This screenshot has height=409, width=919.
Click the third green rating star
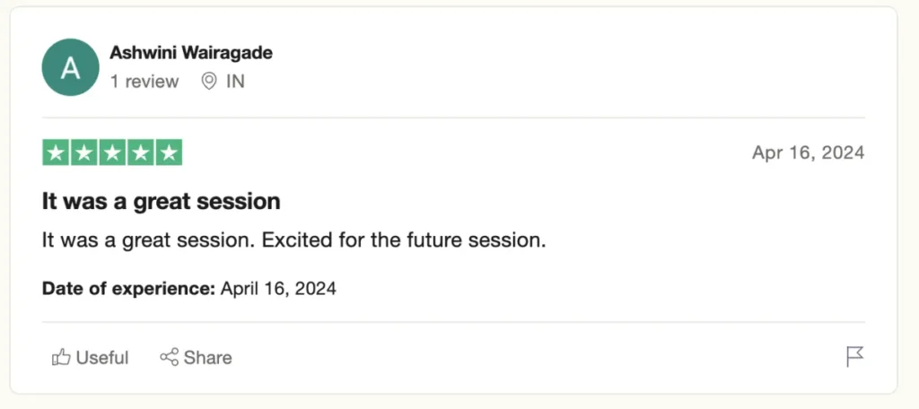(x=112, y=153)
